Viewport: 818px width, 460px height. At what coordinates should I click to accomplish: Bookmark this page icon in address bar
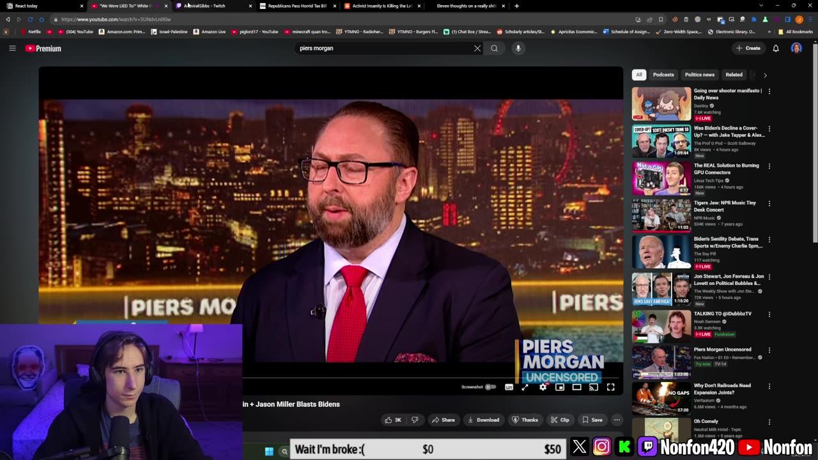point(661,19)
